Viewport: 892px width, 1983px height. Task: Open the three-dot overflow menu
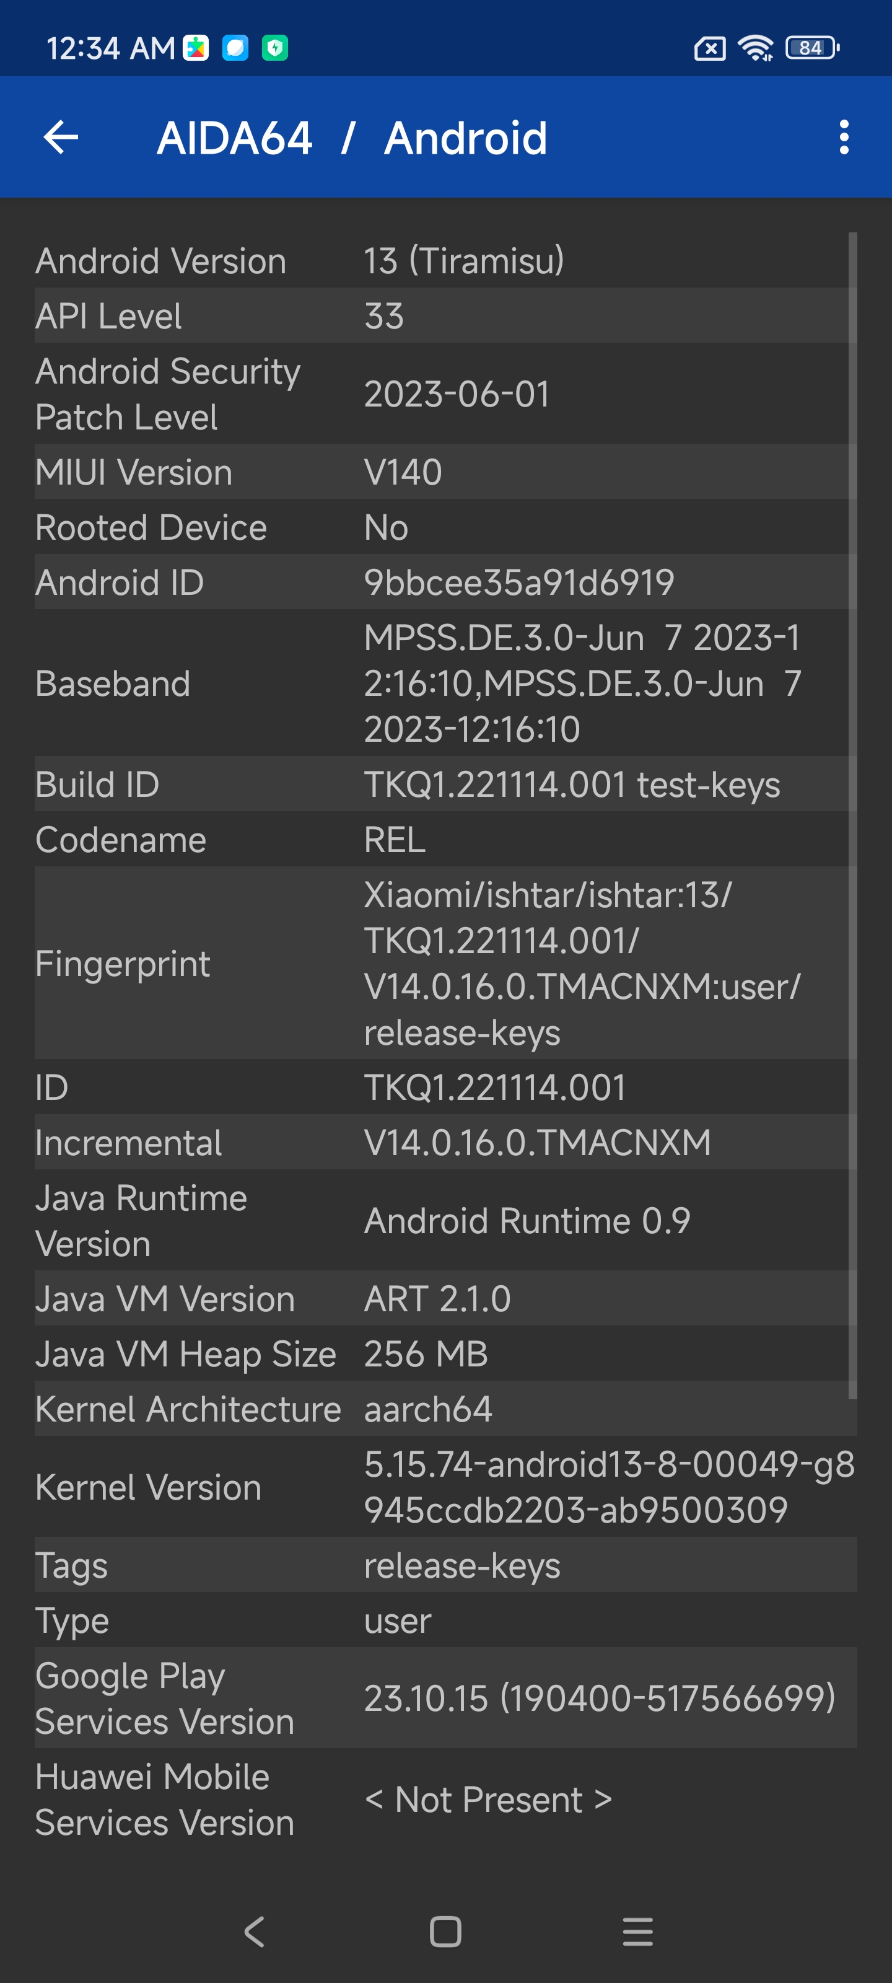pyautogui.click(x=844, y=138)
